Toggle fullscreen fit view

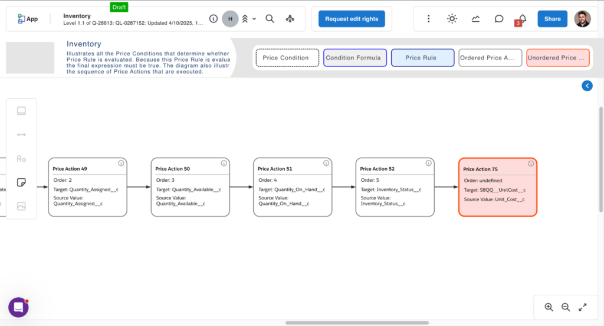(583, 307)
